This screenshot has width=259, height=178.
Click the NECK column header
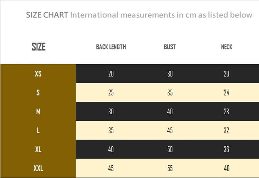227,47
